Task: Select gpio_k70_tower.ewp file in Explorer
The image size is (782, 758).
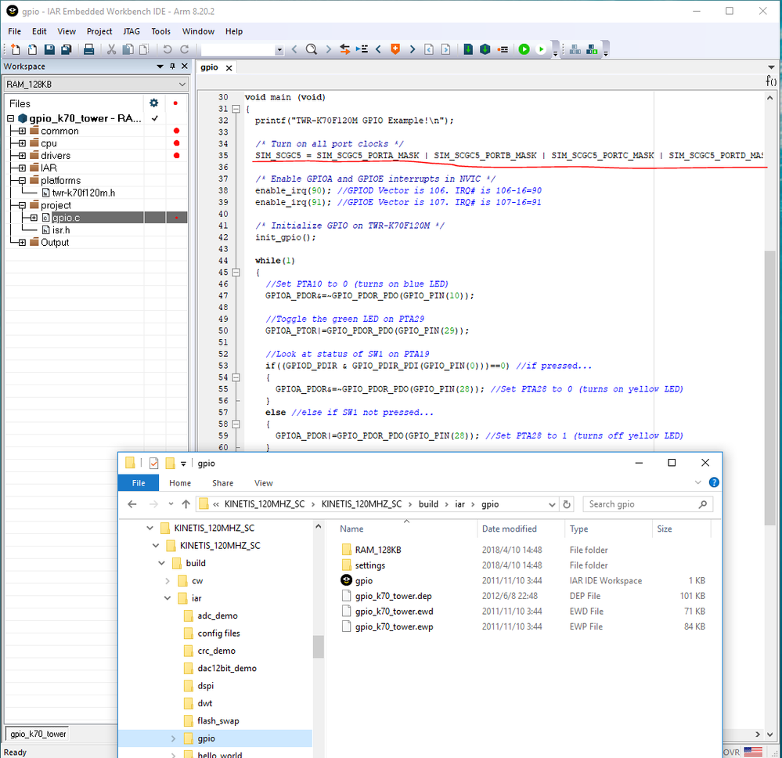Action: (x=394, y=626)
